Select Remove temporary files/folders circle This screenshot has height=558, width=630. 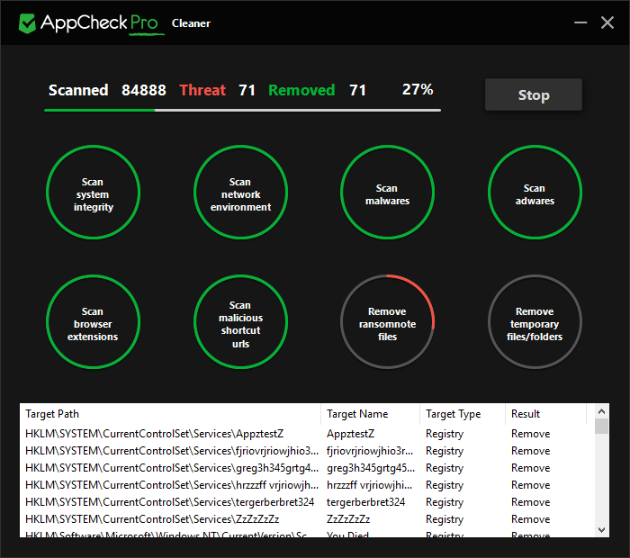[x=535, y=324]
